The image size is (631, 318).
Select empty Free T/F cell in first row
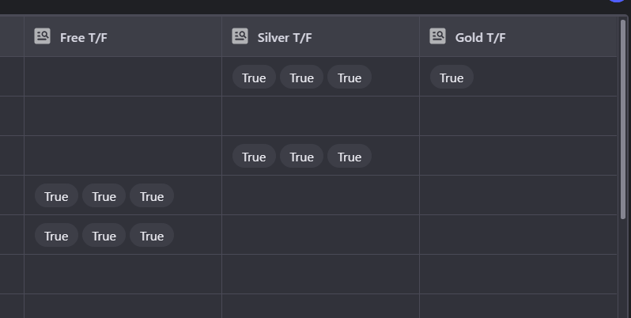pyautogui.click(x=123, y=77)
